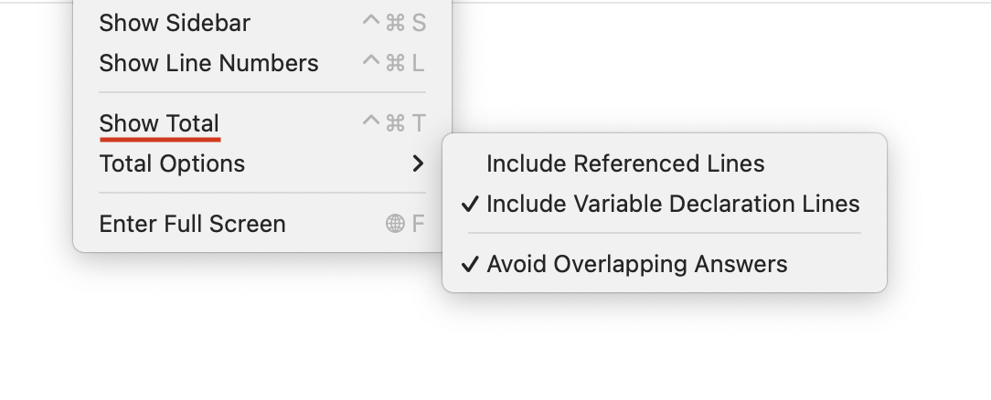This screenshot has width=991, height=400.
Task: Click the command symbol in Show Line Numbers shortcut
Action: (395, 63)
